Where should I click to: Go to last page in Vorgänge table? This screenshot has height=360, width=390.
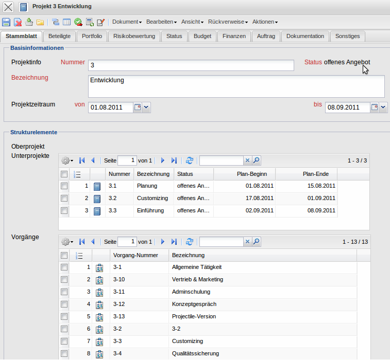coord(174,242)
